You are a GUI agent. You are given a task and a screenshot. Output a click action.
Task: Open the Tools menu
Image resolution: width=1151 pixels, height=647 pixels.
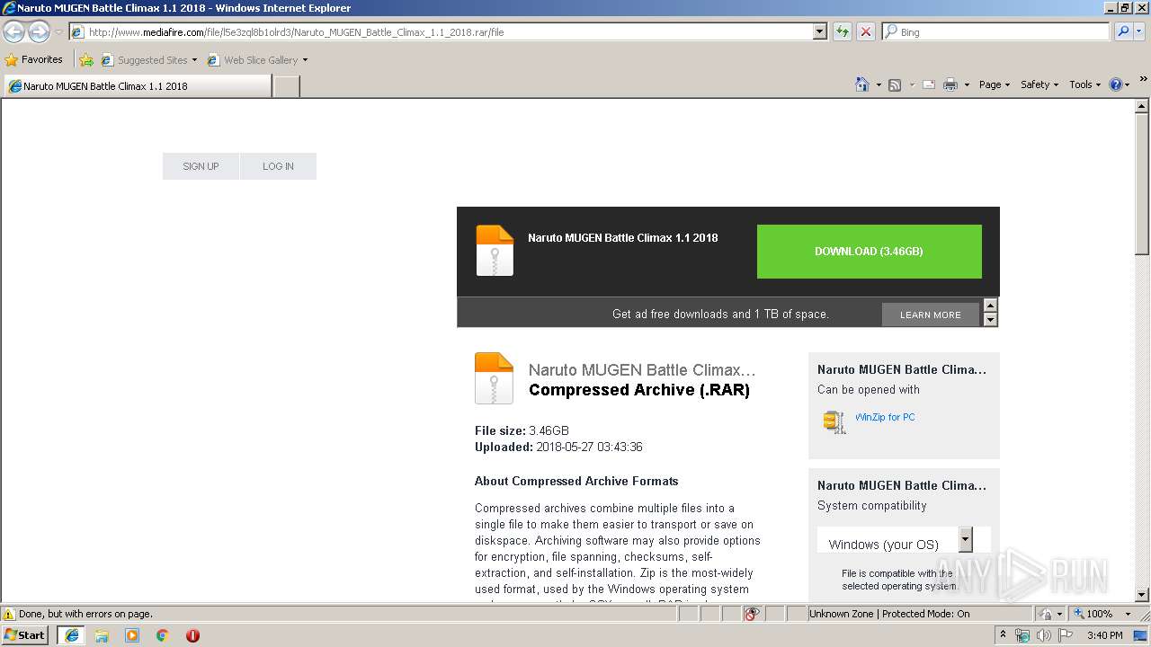1084,84
